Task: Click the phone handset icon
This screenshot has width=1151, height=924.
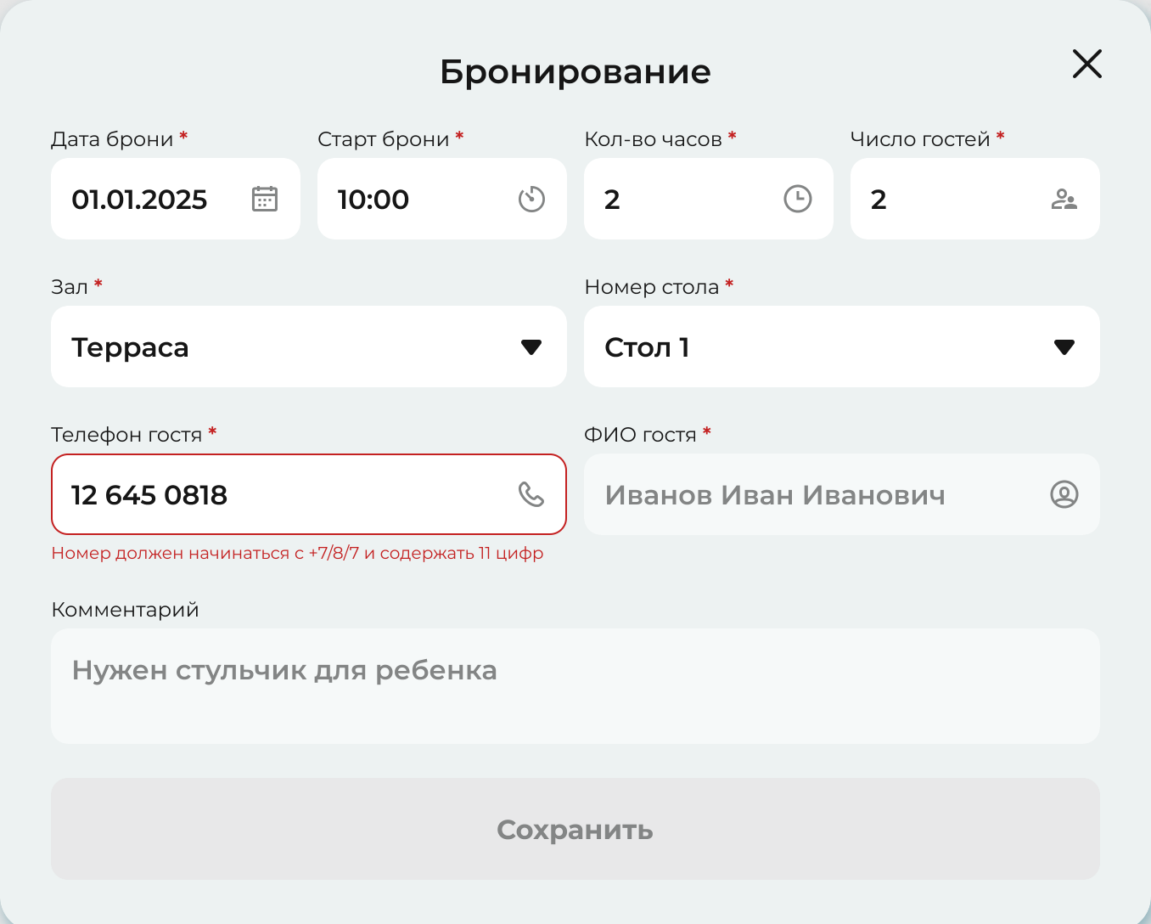Action: (x=531, y=494)
